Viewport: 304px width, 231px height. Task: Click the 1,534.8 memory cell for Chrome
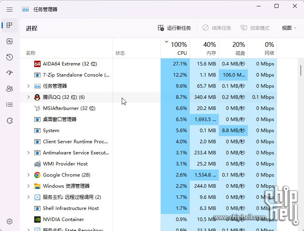[204, 175]
